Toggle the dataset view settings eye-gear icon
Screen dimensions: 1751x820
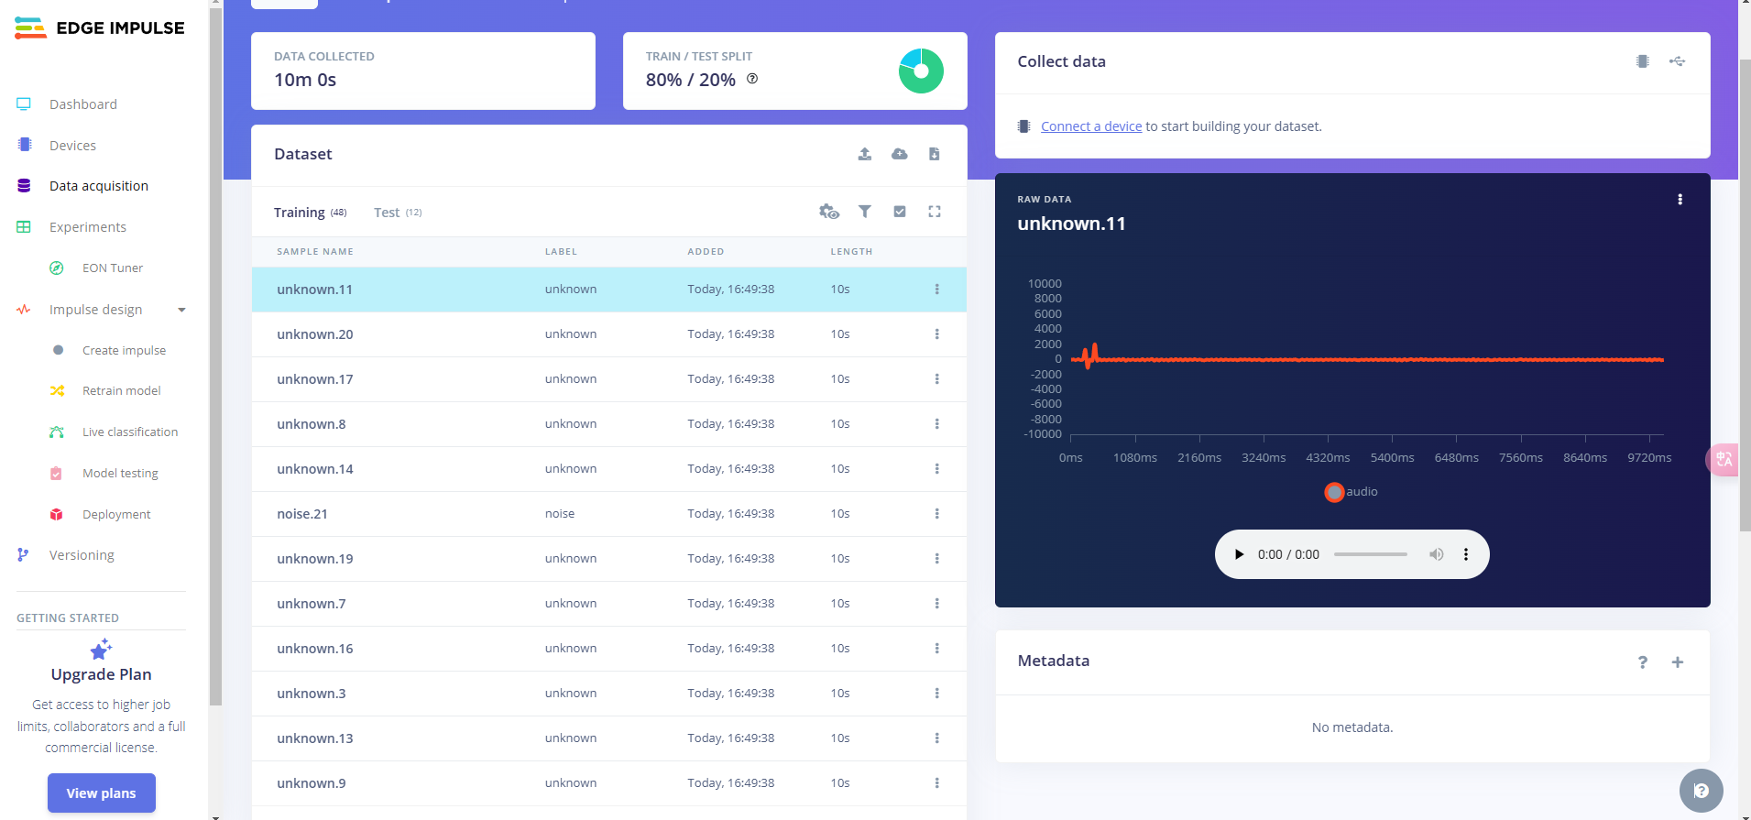pos(828,212)
